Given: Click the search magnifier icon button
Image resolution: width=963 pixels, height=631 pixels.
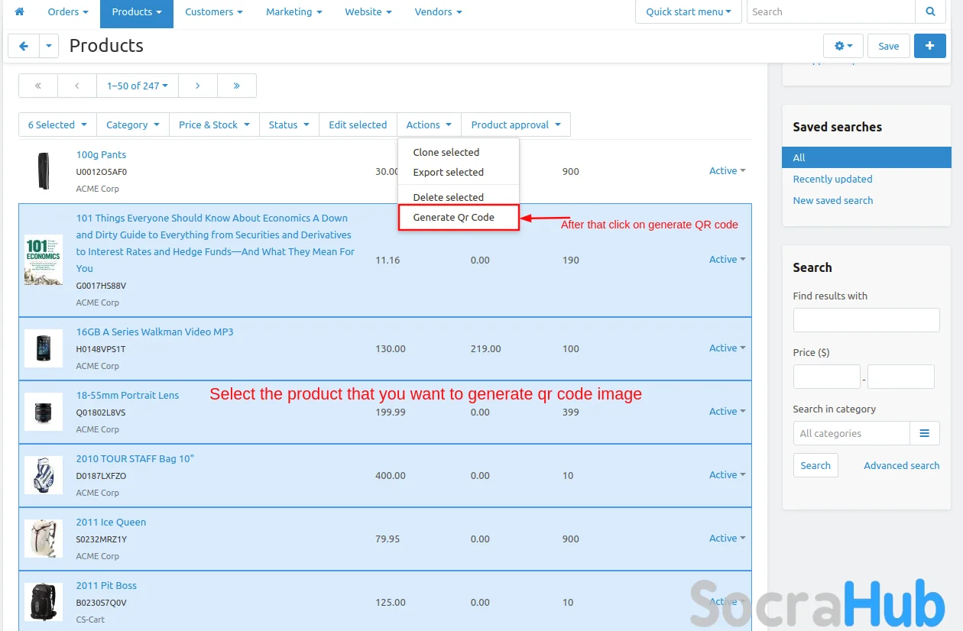Looking at the screenshot, I should pos(930,12).
